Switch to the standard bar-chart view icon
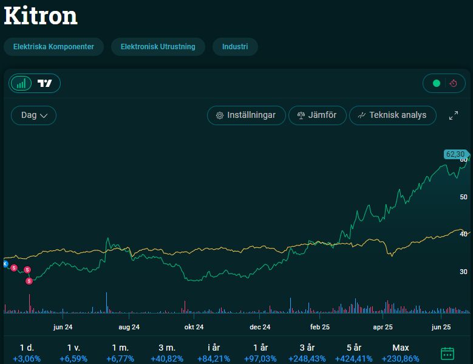 point(21,83)
